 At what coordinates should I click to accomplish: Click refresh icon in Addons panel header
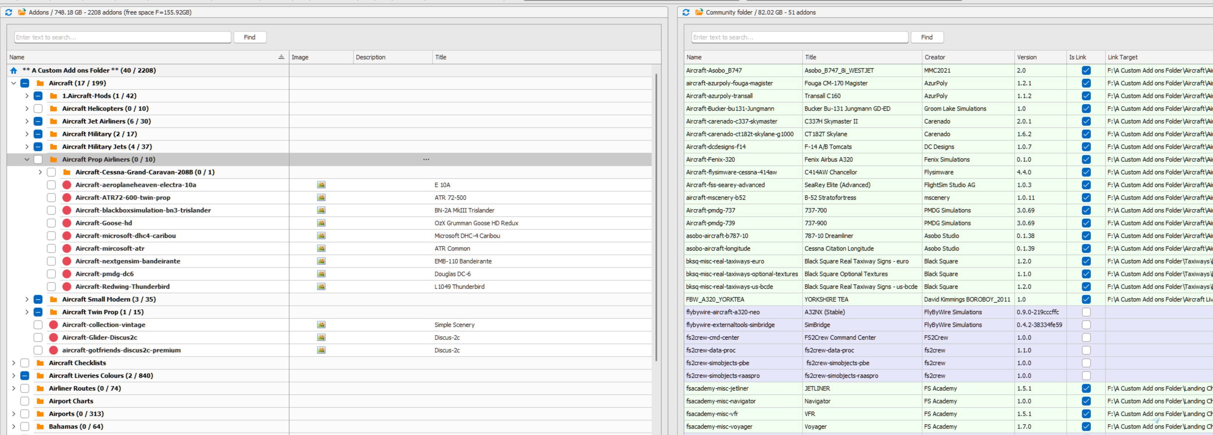[x=8, y=12]
